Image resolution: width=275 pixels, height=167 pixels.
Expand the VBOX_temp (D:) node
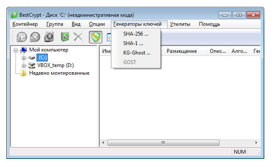pos(24,66)
